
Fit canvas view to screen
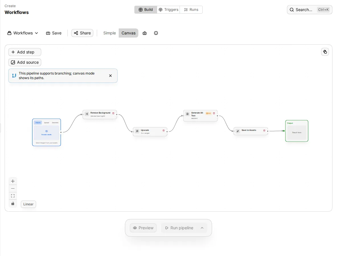point(13,196)
